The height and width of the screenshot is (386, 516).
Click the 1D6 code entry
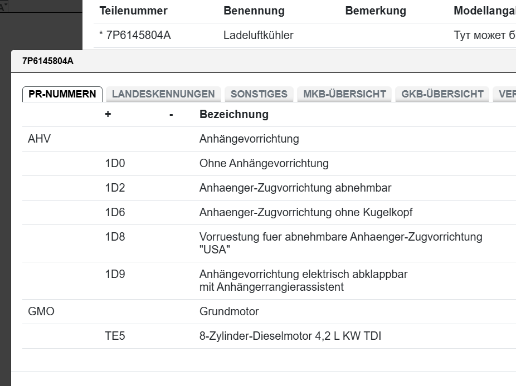pos(115,213)
